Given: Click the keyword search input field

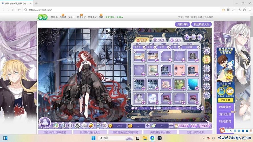Looking at the screenshot, I should coord(188,108).
